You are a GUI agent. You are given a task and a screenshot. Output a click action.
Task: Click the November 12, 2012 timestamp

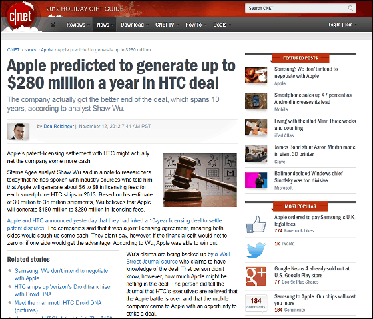point(115,126)
